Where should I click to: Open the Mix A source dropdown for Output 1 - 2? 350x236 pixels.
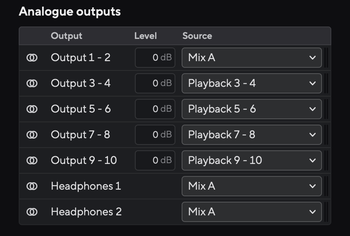251,58
